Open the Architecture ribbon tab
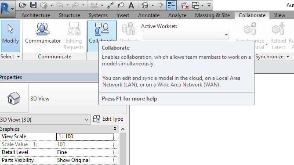This screenshot has width=294, height=165. tap(36, 15)
